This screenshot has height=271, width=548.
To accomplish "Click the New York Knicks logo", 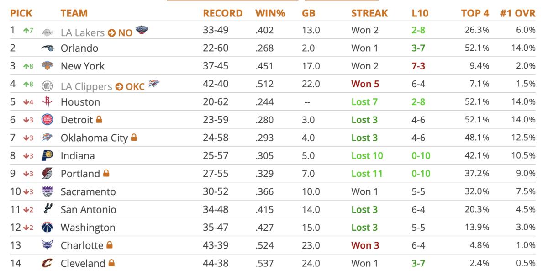I will tap(47, 66).
